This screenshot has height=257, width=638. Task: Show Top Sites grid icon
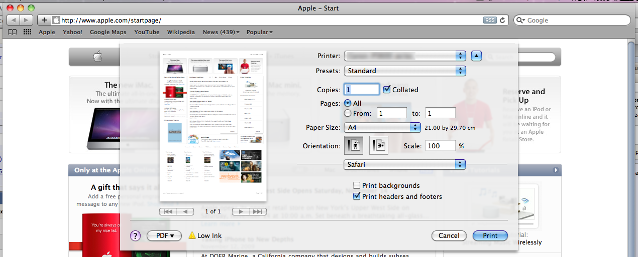pyautogui.click(x=27, y=32)
